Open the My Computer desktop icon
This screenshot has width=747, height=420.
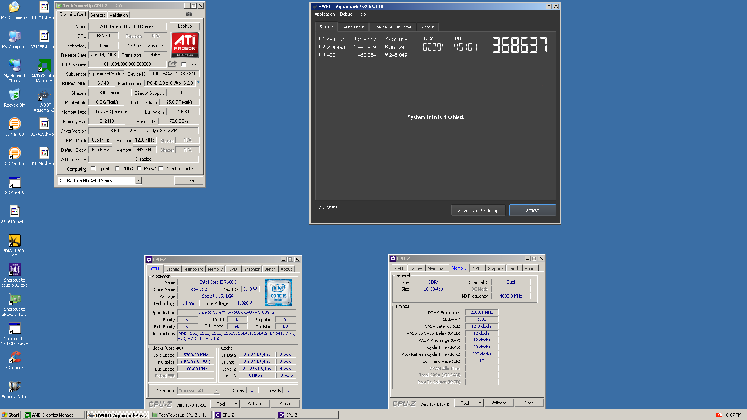pos(14,40)
